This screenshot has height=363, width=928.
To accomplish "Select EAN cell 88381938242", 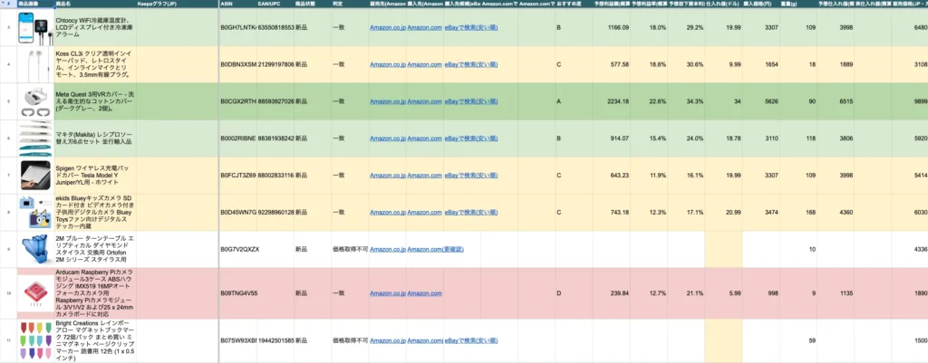I will pyautogui.click(x=275, y=139).
